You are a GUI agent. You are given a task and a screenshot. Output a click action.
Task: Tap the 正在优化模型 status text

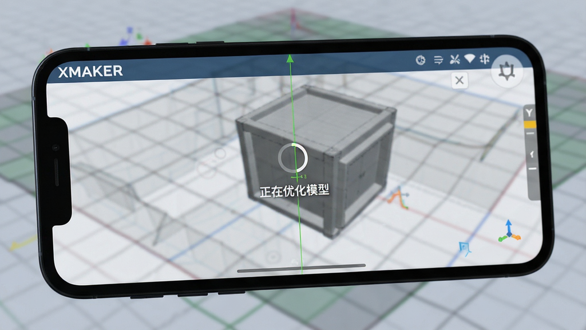[295, 191]
